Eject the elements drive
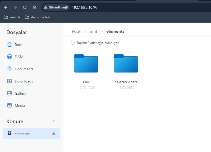This screenshot has height=152, width=211. [x=54, y=134]
